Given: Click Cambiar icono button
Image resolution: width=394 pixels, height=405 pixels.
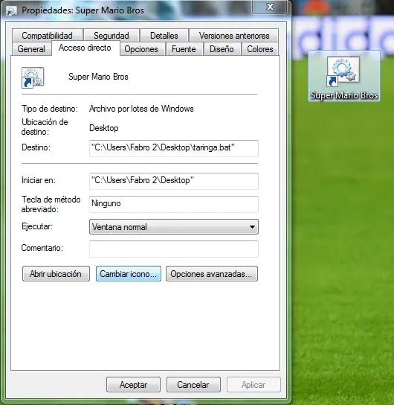Looking at the screenshot, I should (129, 273).
